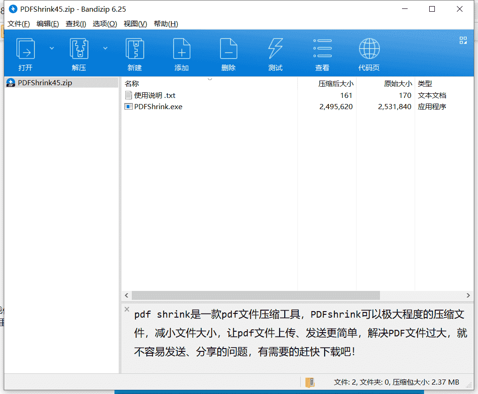Click the 文本文档 type cell
478x394 pixels.
432,95
